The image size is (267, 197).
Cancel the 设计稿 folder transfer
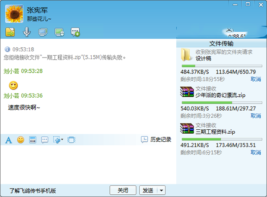point(256,79)
